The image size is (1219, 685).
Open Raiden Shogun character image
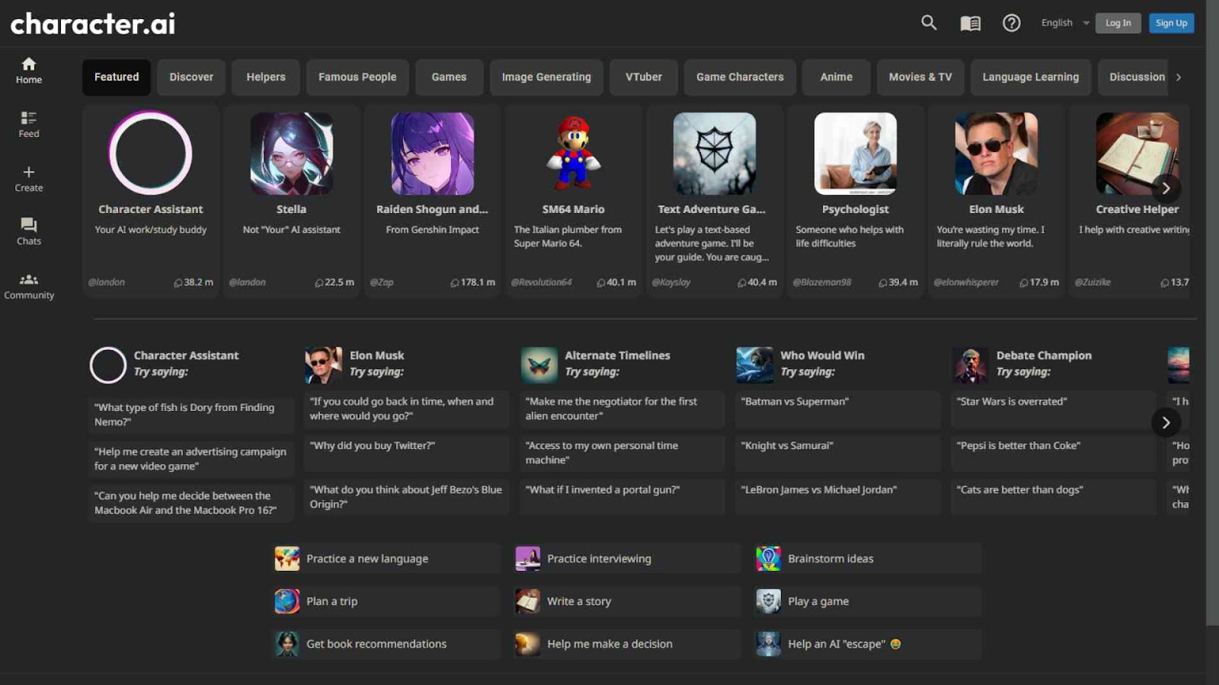point(433,154)
